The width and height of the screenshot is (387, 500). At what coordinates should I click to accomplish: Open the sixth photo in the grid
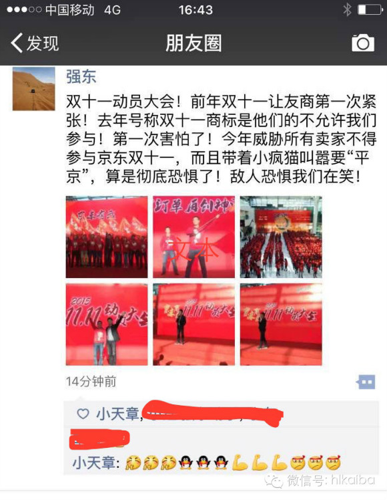coord(281,324)
